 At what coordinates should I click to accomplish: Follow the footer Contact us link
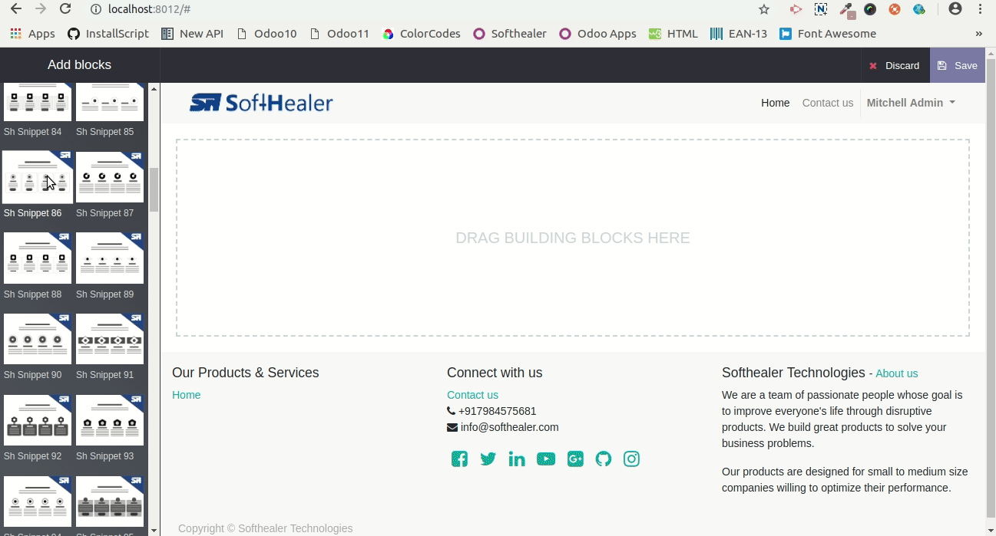click(472, 395)
